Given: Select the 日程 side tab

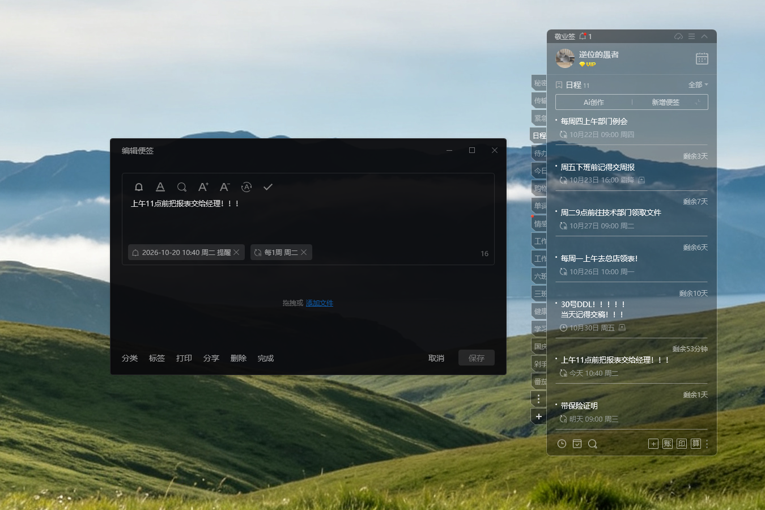Looking at the screenshot, I should pyautogui.click(x=539, y=135).
